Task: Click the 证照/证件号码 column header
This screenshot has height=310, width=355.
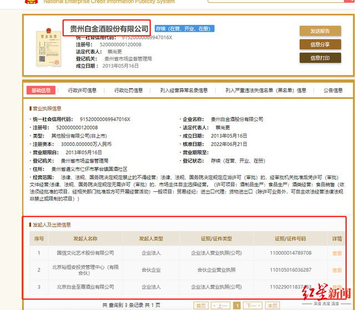Action: point(291,238)
